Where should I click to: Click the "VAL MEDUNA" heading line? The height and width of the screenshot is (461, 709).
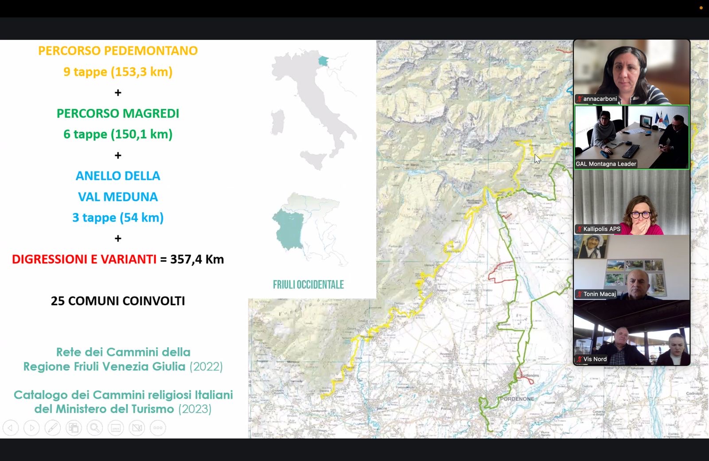tap(118, 197)
